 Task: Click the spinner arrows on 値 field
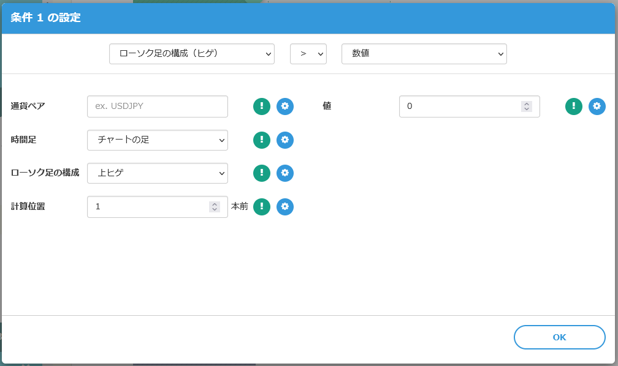[x=526, y=106]
